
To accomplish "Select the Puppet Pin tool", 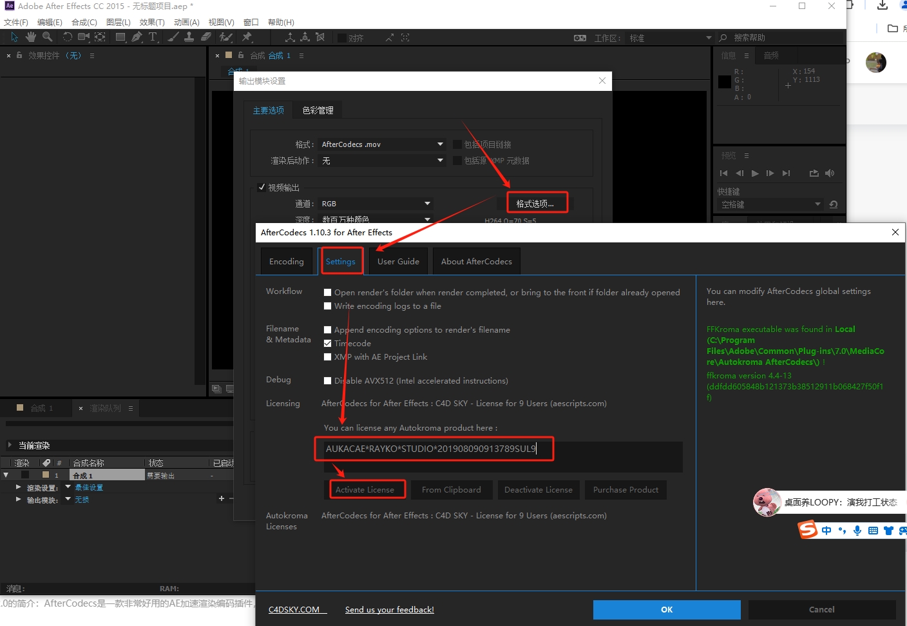I will tap(247, 37).
